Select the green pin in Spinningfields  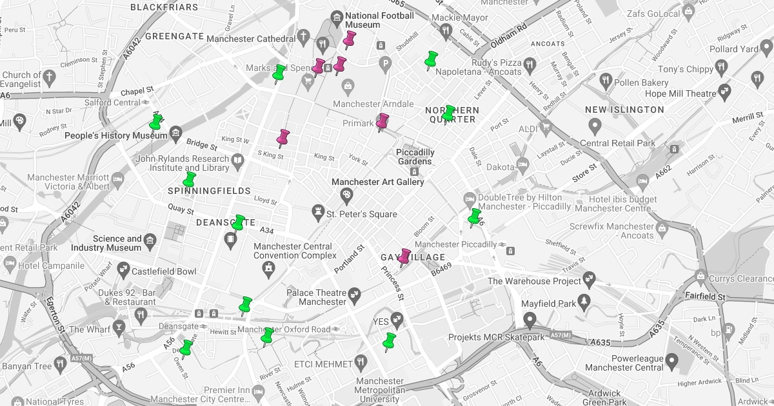pyautogui.click(x=190, y=179)
